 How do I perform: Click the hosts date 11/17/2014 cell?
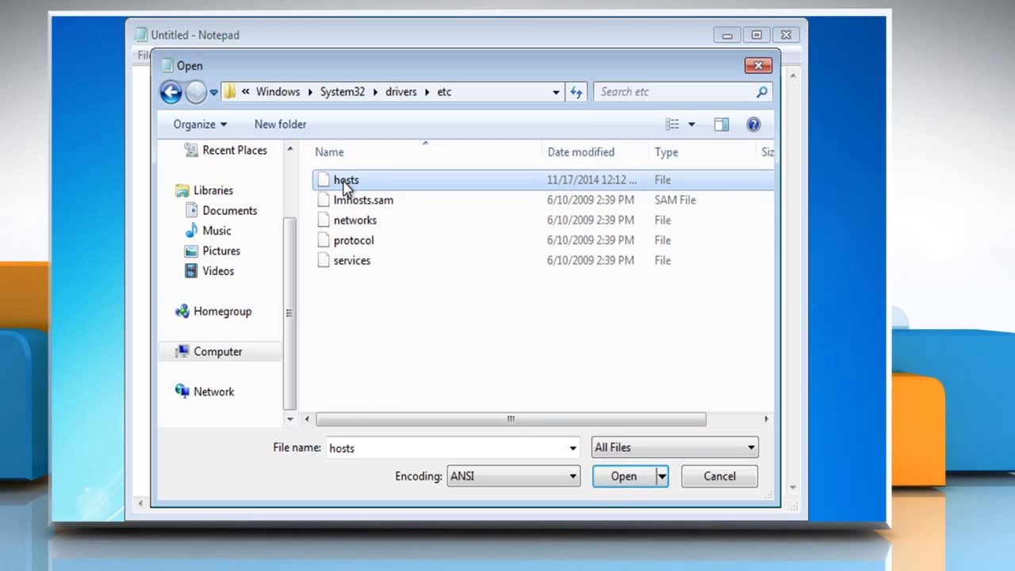pos(592,180)
